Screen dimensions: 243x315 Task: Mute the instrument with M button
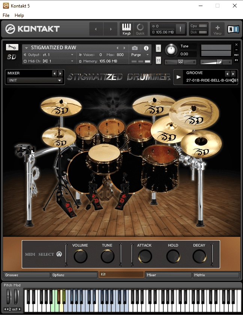[158, 60]
